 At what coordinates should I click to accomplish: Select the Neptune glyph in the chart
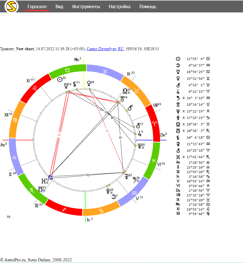tap(139, 146)
